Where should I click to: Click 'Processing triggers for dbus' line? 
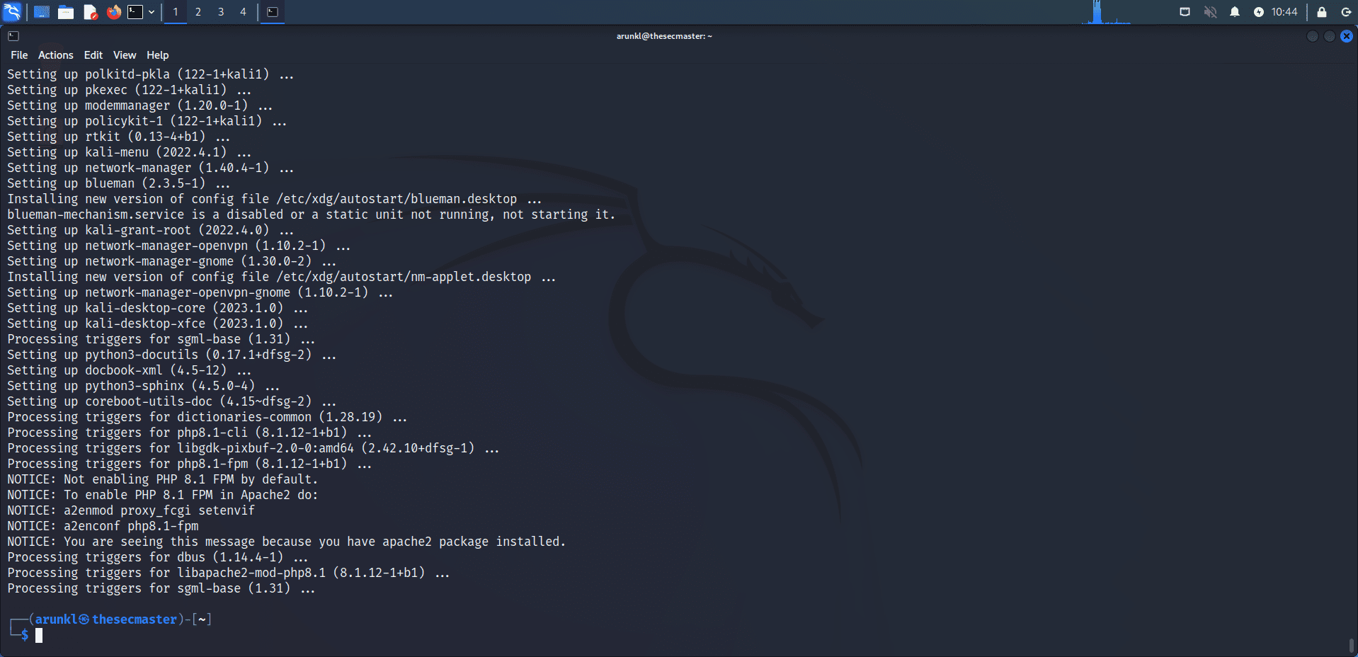[x=157, y=557]
